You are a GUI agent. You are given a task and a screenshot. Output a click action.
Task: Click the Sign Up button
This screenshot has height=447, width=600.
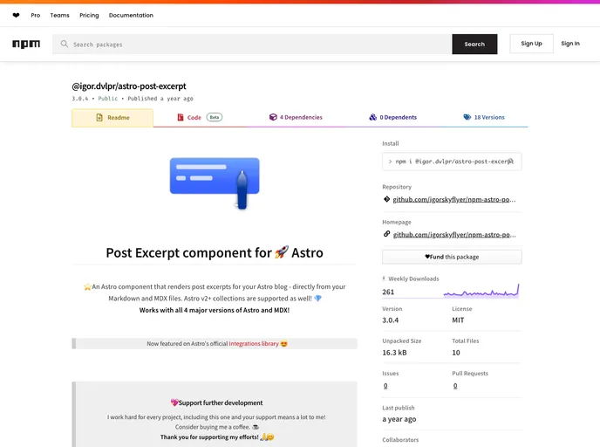pos(531,44)
